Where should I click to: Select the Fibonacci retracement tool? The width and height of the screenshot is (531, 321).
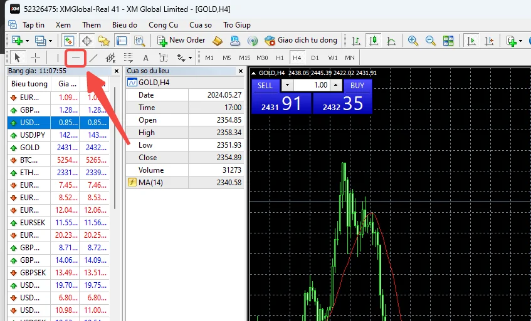[128, 58]
